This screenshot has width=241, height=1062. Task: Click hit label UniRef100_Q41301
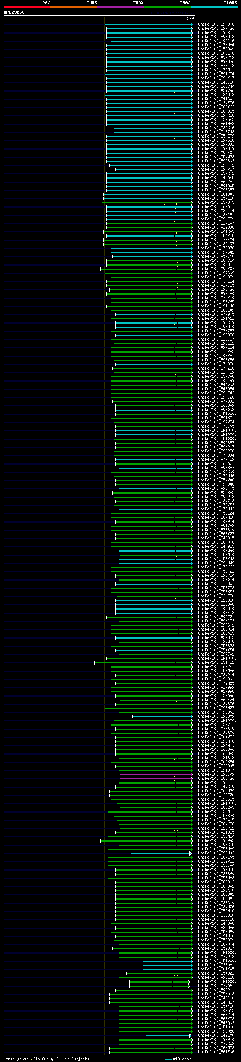coord(216,99)
